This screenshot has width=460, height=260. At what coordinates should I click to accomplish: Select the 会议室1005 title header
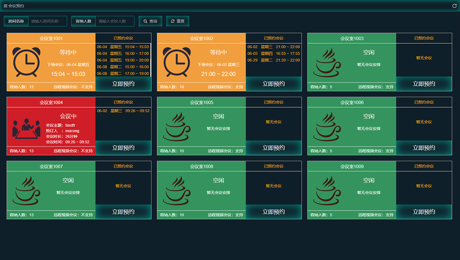pos(201,102)
